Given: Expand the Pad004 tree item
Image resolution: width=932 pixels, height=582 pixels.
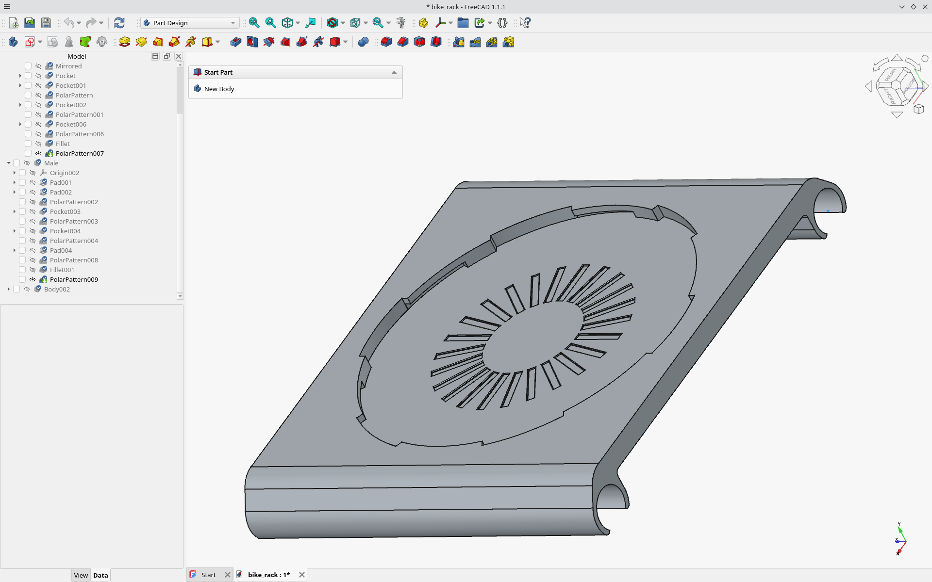Looking at the screenshot, I should tap(15, 250).
